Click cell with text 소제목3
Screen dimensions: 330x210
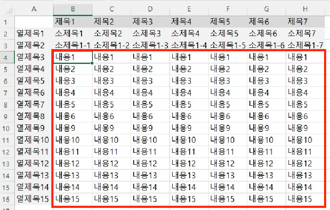click(150, 33)
